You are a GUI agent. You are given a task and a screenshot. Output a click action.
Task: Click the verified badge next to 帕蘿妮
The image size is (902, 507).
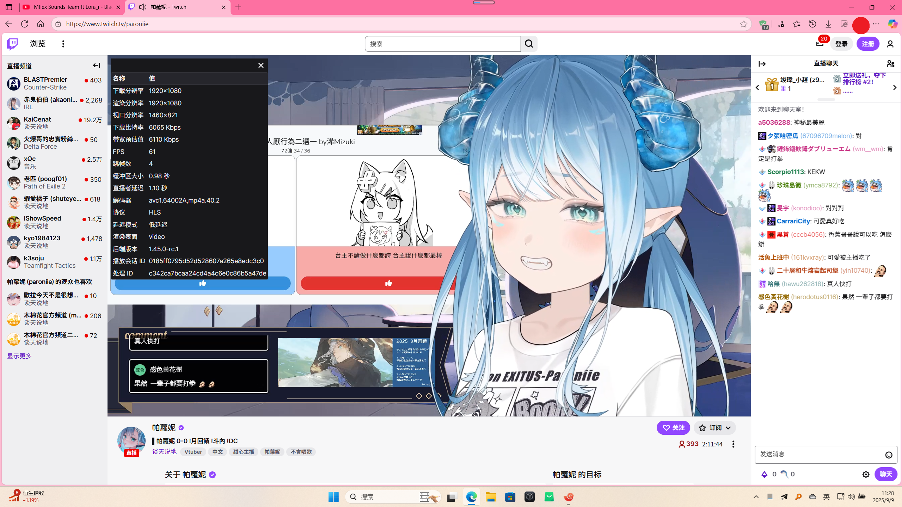pos(181,428)
